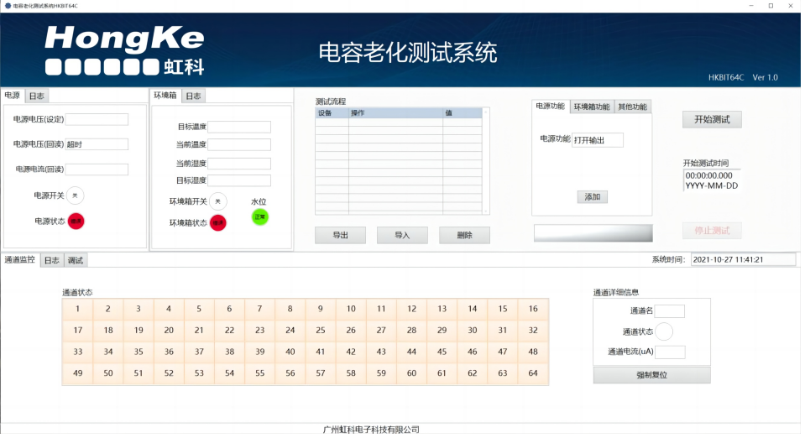Click the 设备 column header
Screen dimensions: 805x438
pos(332,113)
